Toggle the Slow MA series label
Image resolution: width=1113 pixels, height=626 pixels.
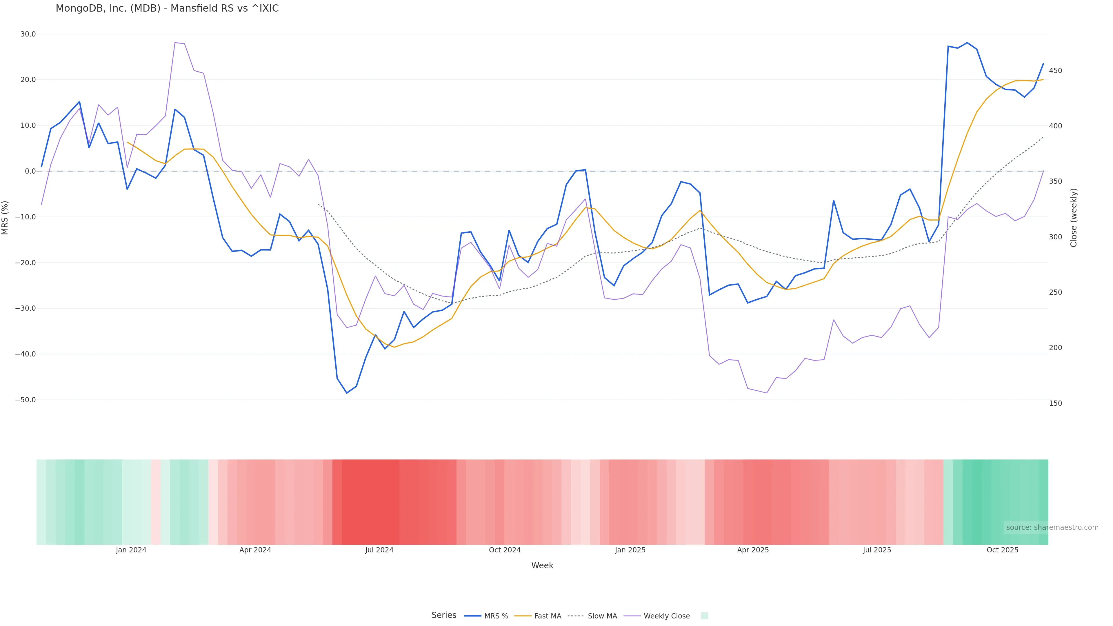tap(602, 616)
